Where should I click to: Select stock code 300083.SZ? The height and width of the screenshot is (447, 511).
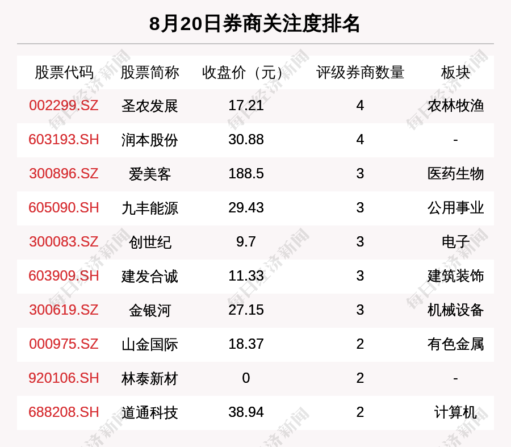(x=64, y=241)
